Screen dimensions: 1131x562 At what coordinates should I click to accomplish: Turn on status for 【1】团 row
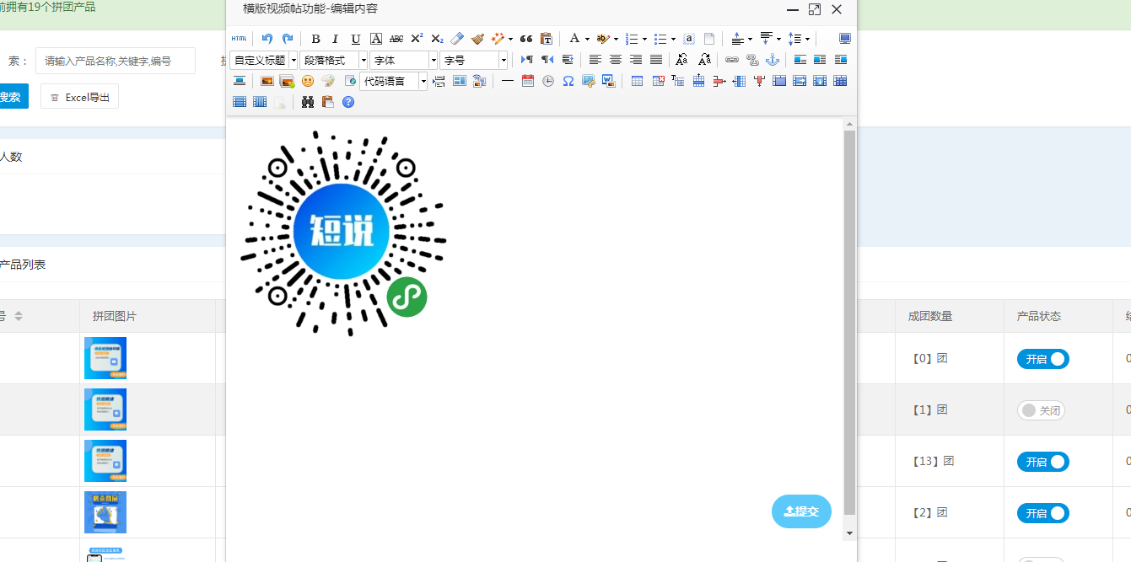coord(1042,410)
